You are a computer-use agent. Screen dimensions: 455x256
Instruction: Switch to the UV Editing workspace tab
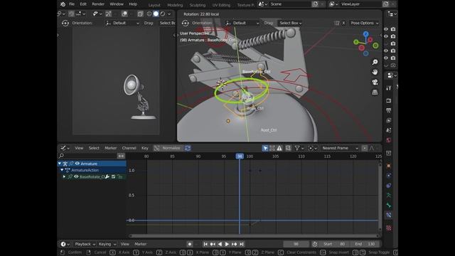click(x=221, y=5)
